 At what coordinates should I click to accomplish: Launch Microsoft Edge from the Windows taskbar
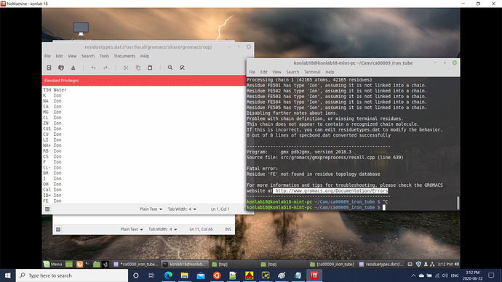click(168, 275)
